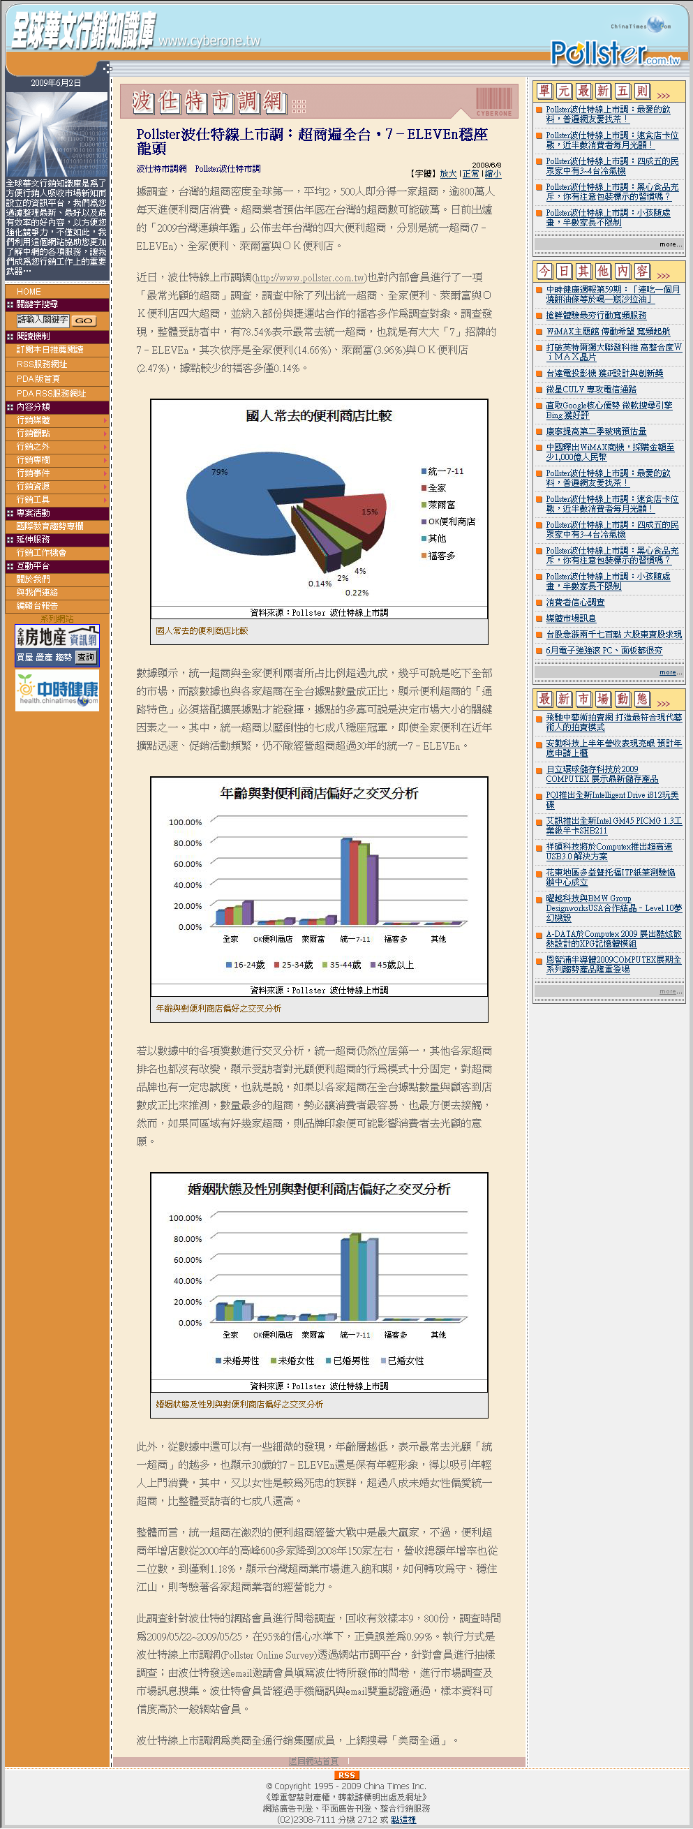The width and height of the screenshot is (693, 1829).
Task: Click the 縮小 font size link
Action: pyautogui.click(x=493, y=174)
